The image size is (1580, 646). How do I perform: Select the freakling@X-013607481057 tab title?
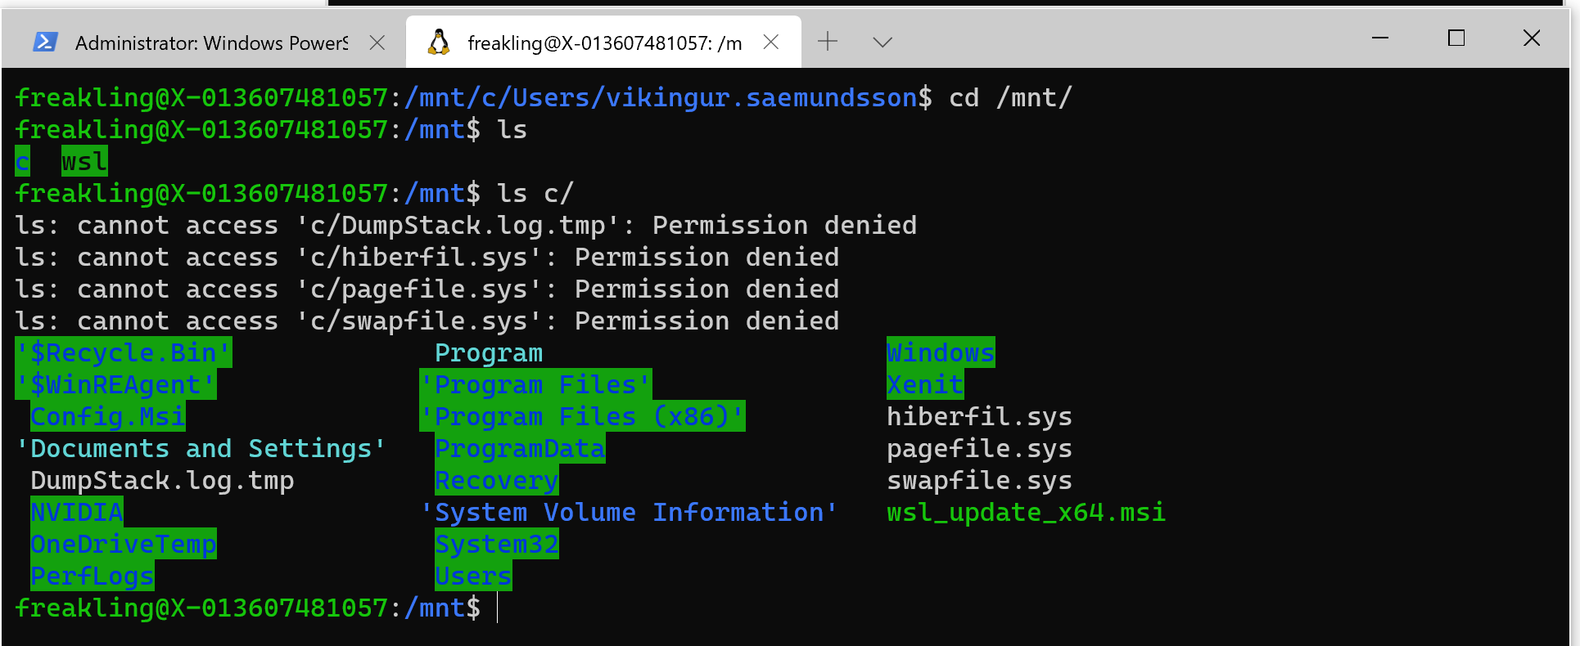[x=604, y=43]
